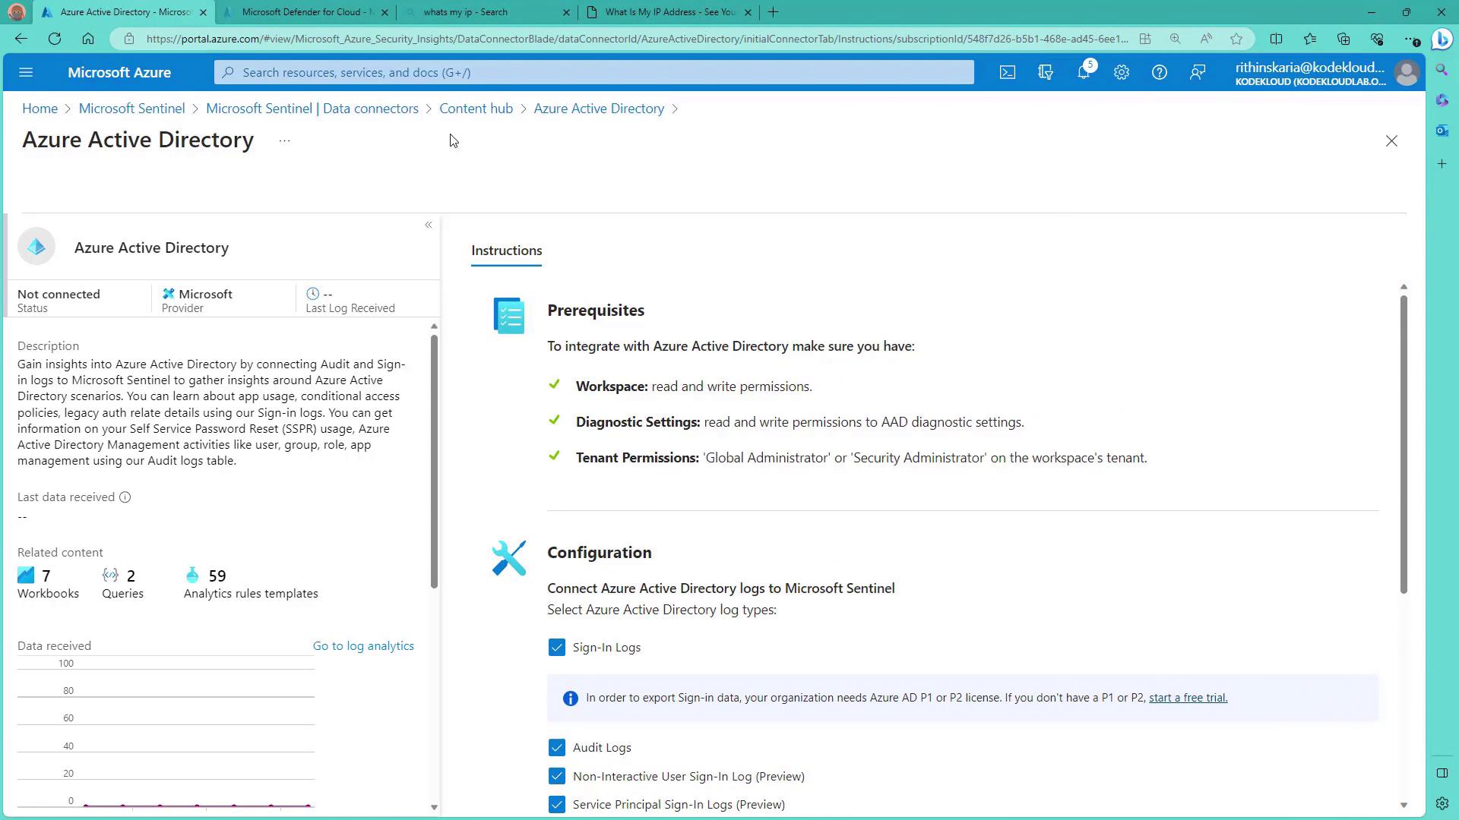This screenshot has width=1459, height=820.
Task: Open the Azure notifications bell
Action: (x=1084, y=73)
